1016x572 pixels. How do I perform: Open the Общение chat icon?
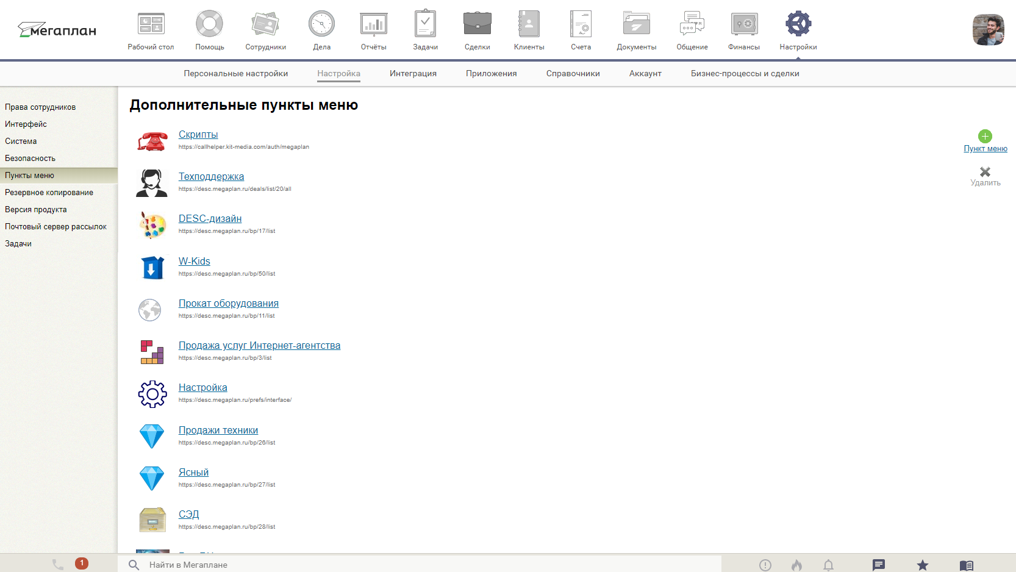tap(692, 24)
